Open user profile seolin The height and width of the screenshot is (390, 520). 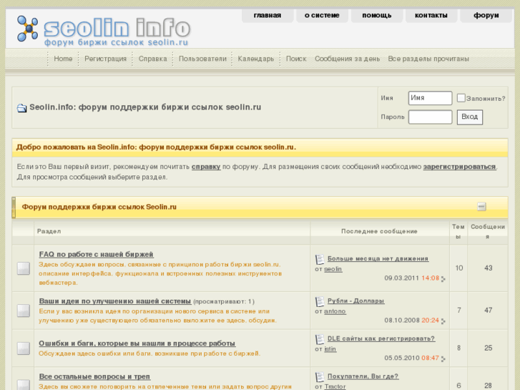(333, 269)
